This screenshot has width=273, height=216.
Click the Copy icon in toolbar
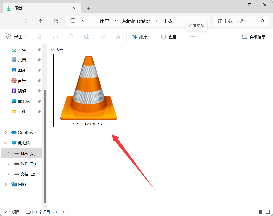[x=55, y=37]
